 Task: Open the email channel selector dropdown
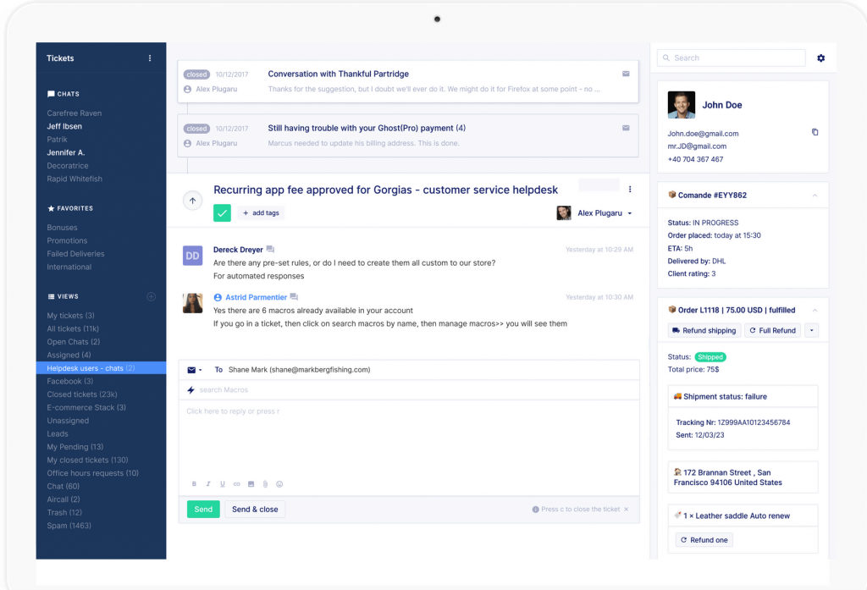click(x=195, y=370)
